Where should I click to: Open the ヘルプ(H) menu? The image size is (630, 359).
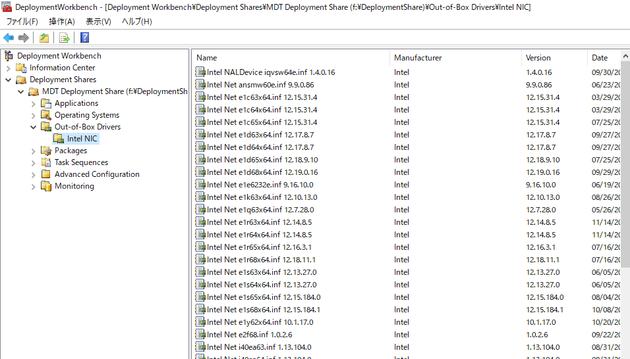click(x=137, y=22)
